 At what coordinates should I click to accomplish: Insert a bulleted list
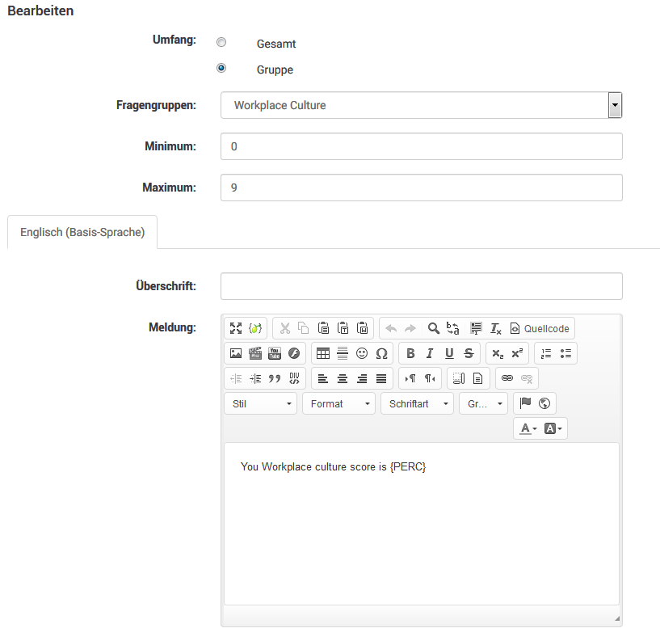coord(565,353)
